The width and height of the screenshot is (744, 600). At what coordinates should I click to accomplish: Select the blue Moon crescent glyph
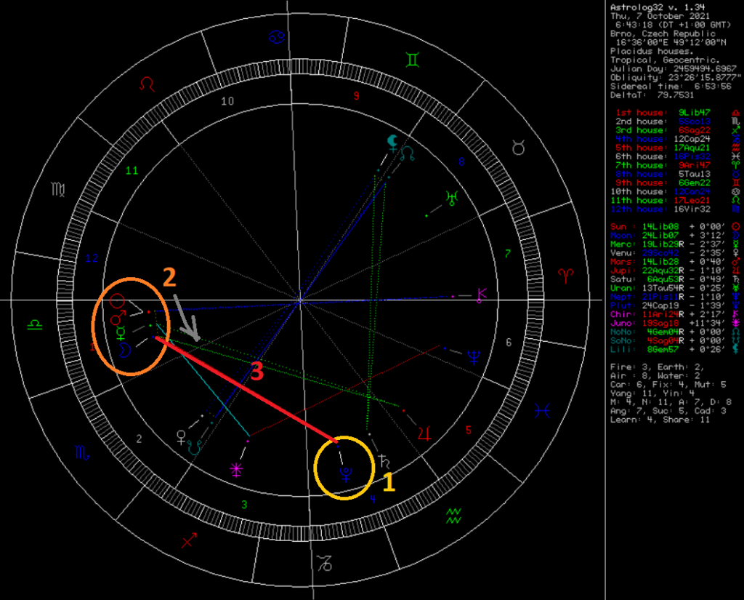(x=124, y=350)
